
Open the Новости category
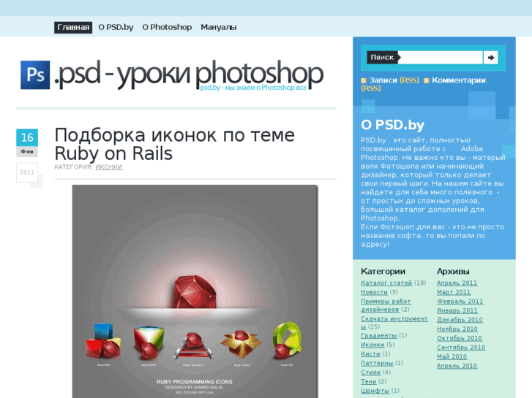coord(374,292)
